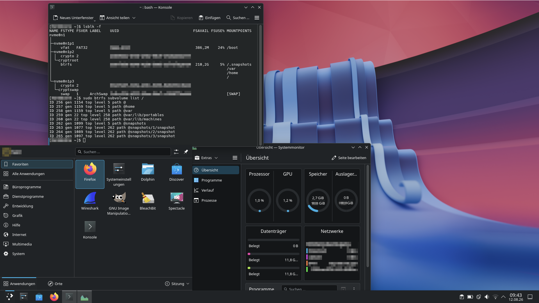
Task: Click the application launcher icon in the taskbar
Action: (10, 297)
